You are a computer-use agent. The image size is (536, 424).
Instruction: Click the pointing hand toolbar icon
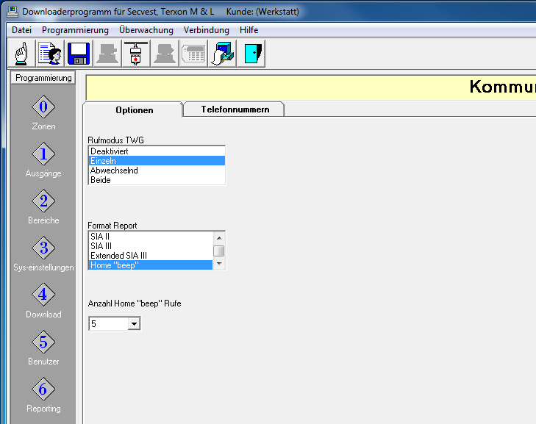point(21,54)
